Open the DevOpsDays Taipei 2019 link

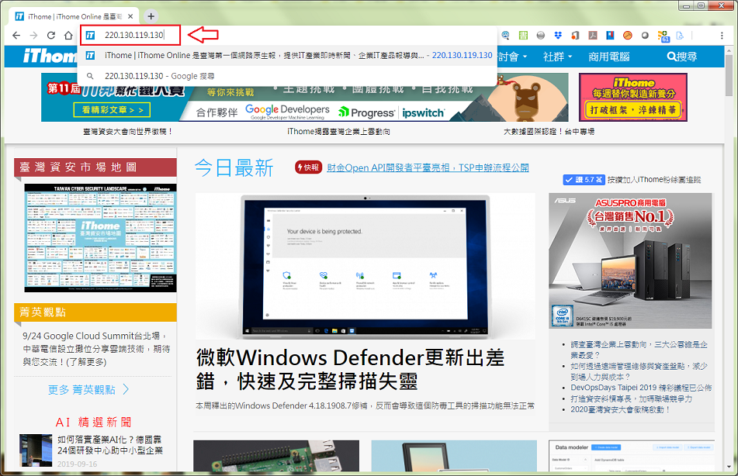(x=641, y=388)
